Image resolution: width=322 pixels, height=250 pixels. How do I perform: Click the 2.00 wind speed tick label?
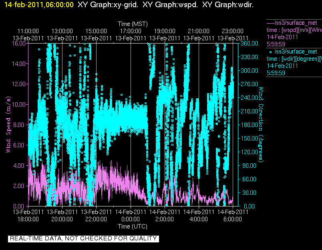pos(19,186)
